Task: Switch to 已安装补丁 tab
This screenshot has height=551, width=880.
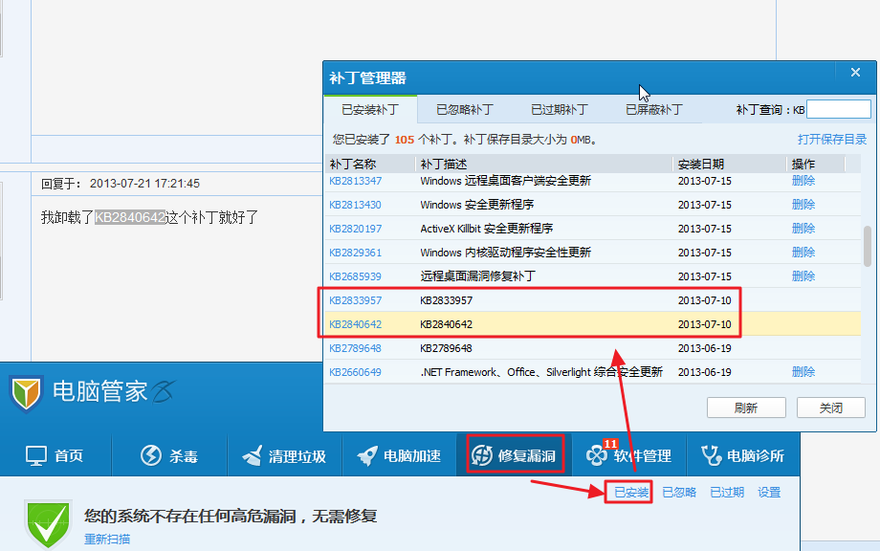Action: [x=370, y=109]
